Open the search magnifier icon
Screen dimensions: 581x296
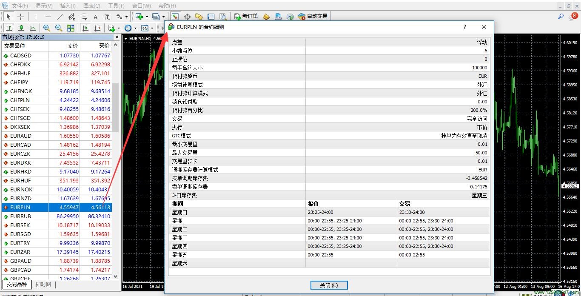click(x=561, y=16)
